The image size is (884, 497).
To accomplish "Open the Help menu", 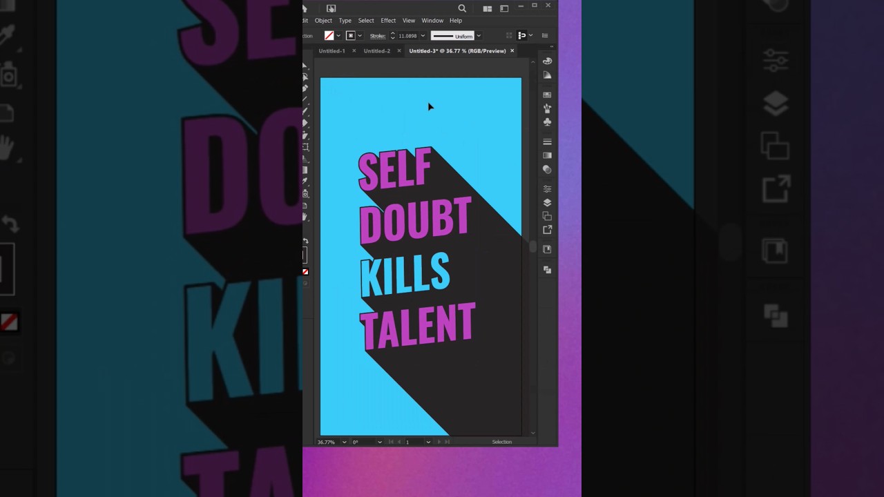I will tap(456, 21).
